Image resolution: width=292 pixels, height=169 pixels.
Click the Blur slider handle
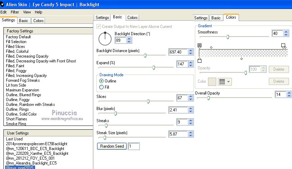coord(115,113)
